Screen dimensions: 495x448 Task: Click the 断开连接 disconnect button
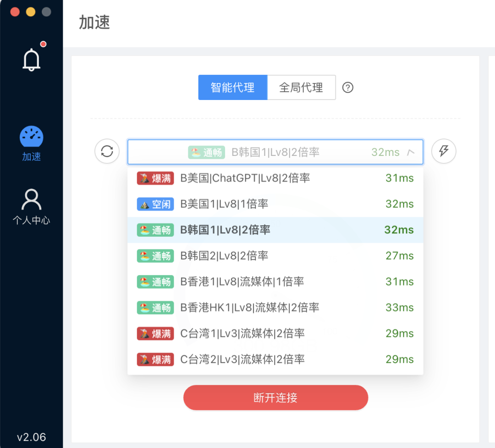275,398
